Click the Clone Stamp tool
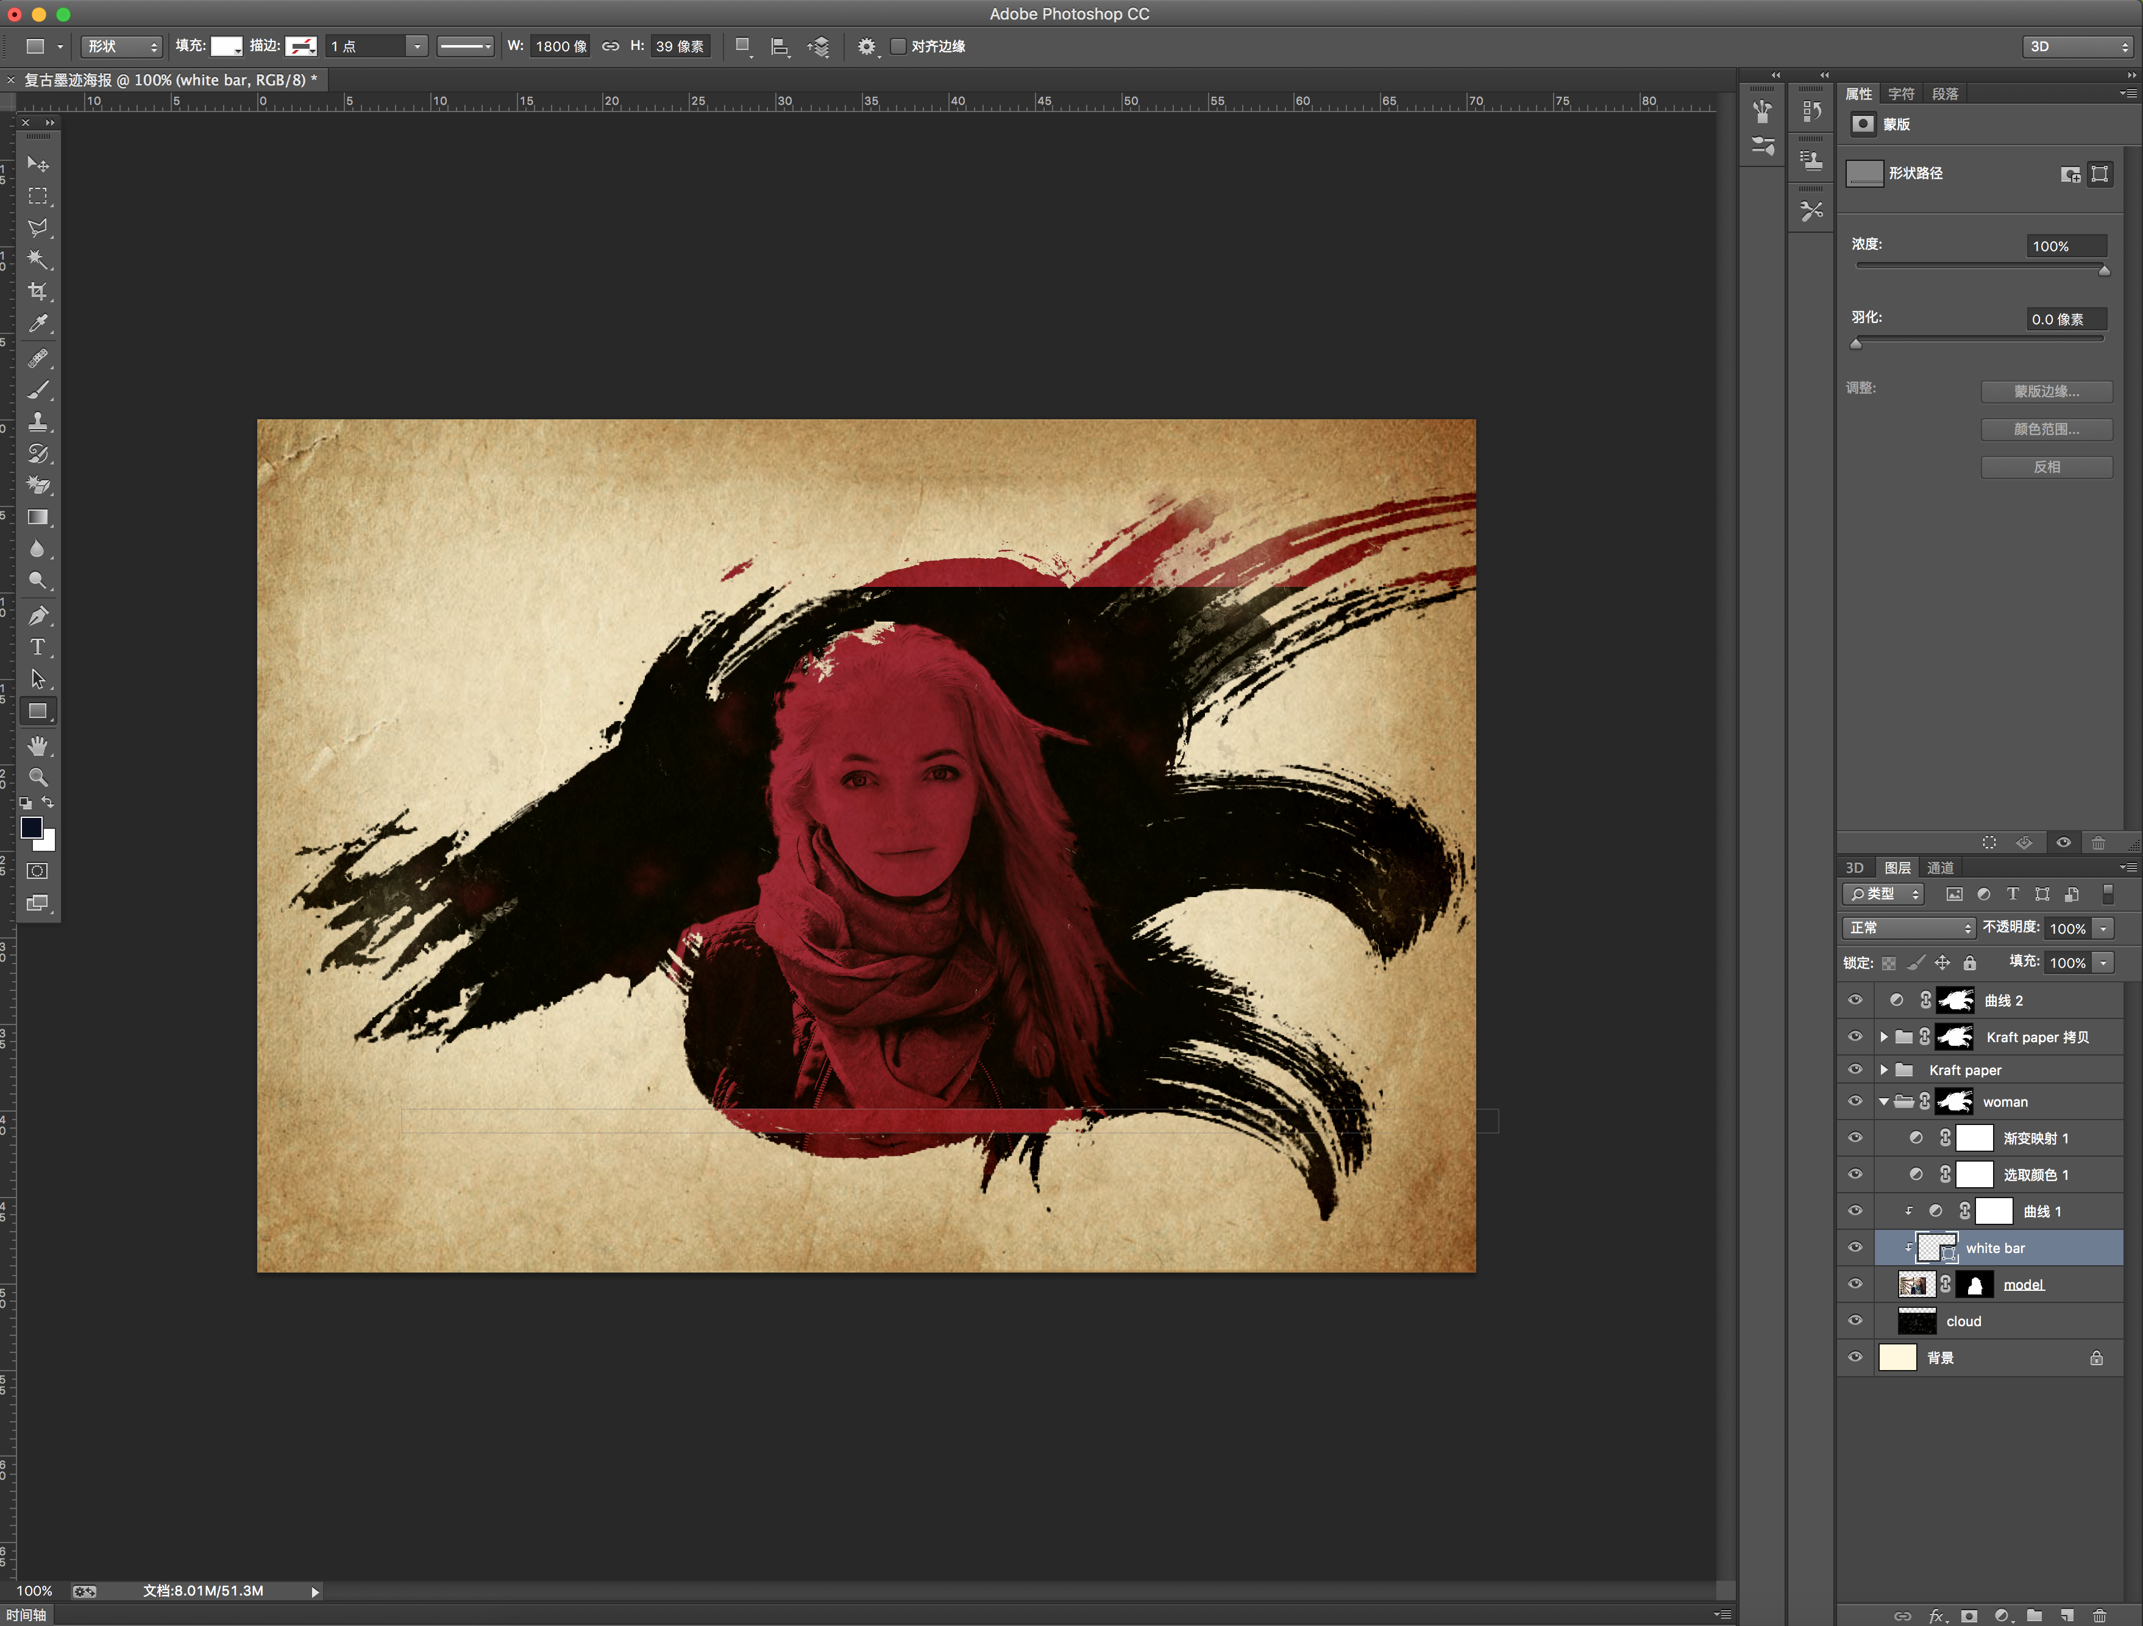This screenshot has width=2143, height=1626. [x=37, y=421]
